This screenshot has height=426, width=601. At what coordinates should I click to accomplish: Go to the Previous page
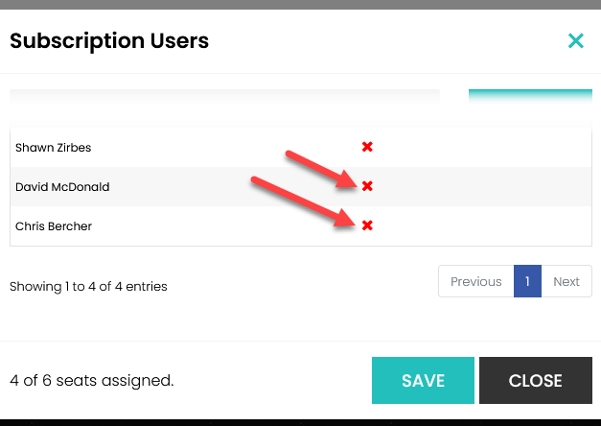point(475,281)
